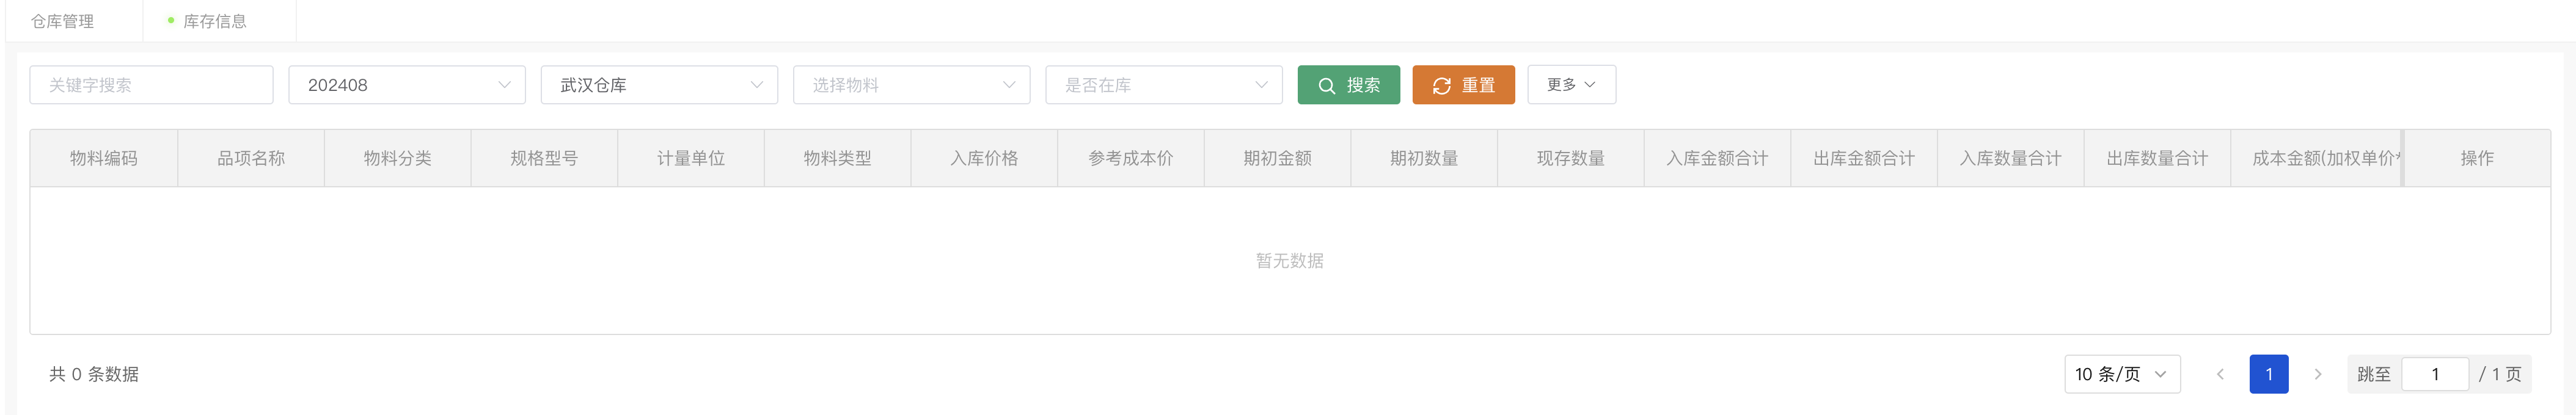The height and width of the screenshot is (415, 2576).
Task: Click the 现存数量 column header
Action: [1570, 158]
